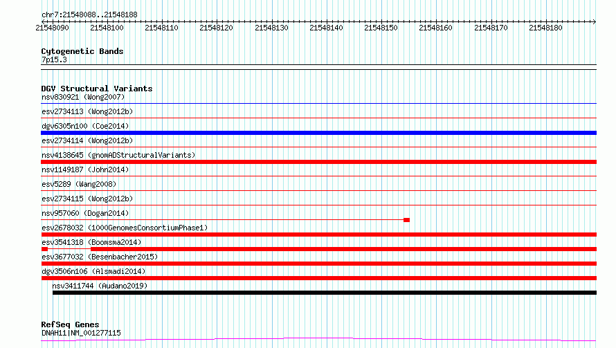The width and height of the screenshot is (616, 348).
Task: Click the small red block on nsv957060 line
Action: pos(406,220)
